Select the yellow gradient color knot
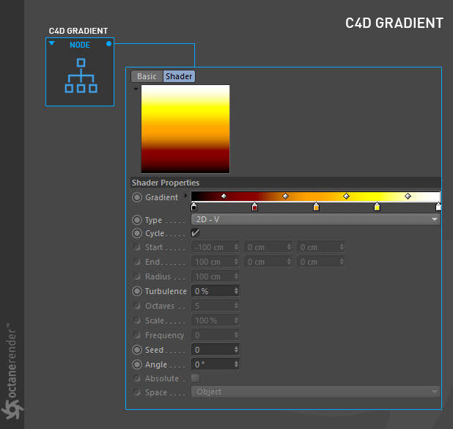The image size is (453, 429). pyautogui.click(x=377, y=207)
